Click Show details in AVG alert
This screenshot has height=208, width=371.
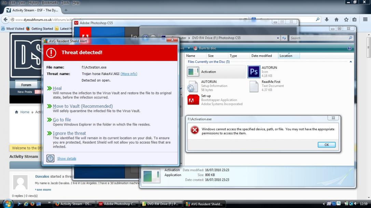pyautogui.click(x=67, y=159)
